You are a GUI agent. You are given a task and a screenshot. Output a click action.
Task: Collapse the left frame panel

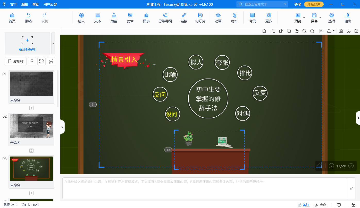(62, 127)
